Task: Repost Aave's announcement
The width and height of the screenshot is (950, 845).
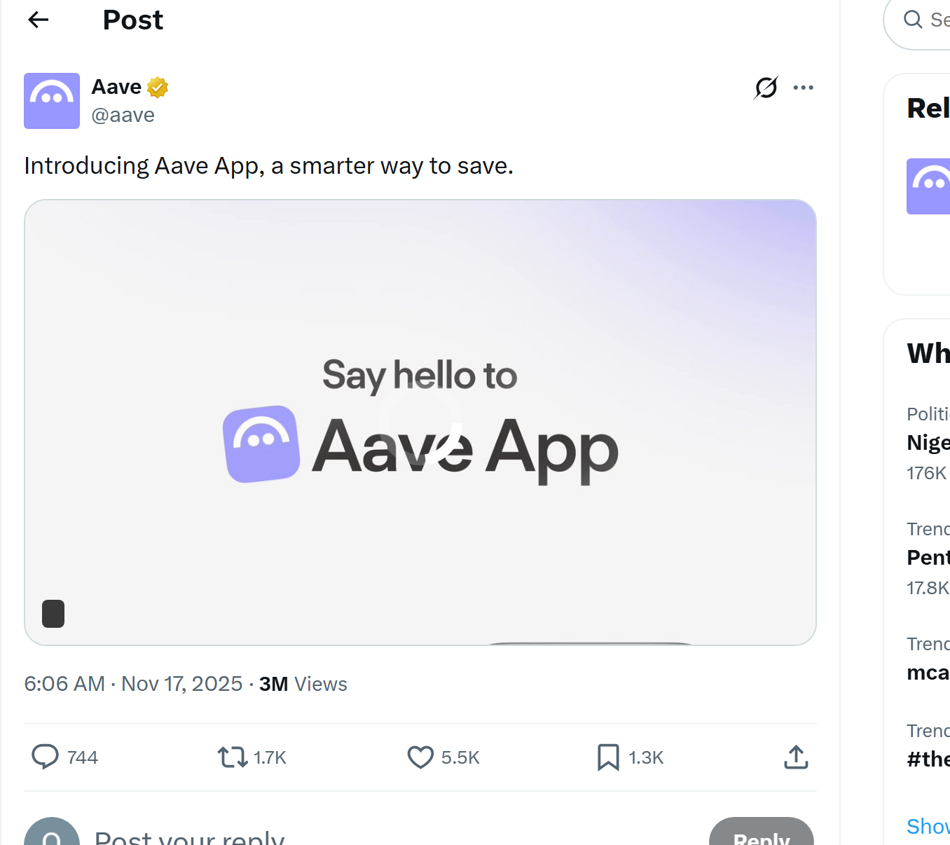Action: [x=231, y=757]
